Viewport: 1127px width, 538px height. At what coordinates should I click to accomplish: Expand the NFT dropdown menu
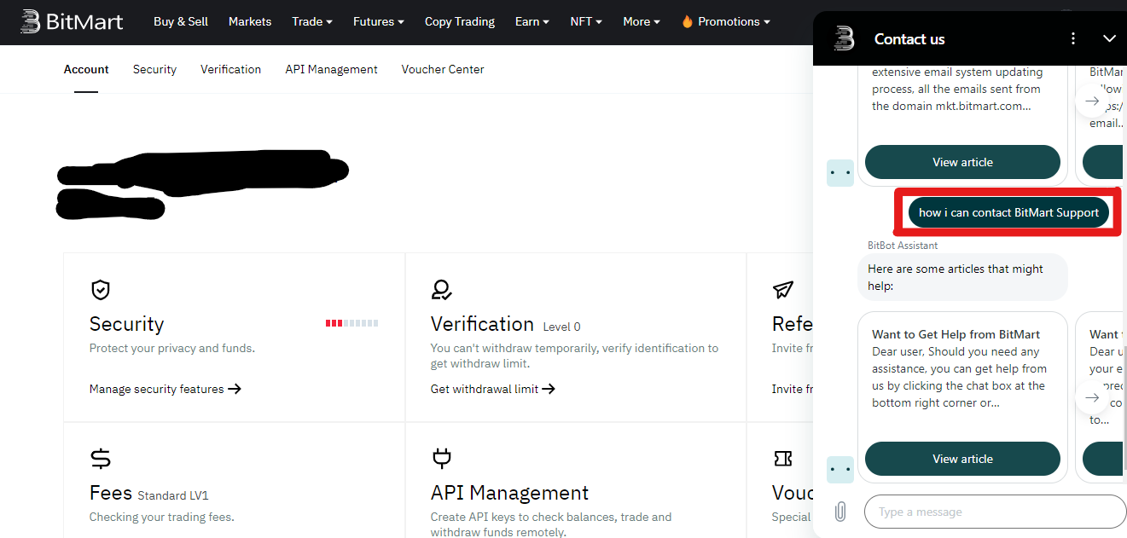click(x=586, y=21)
